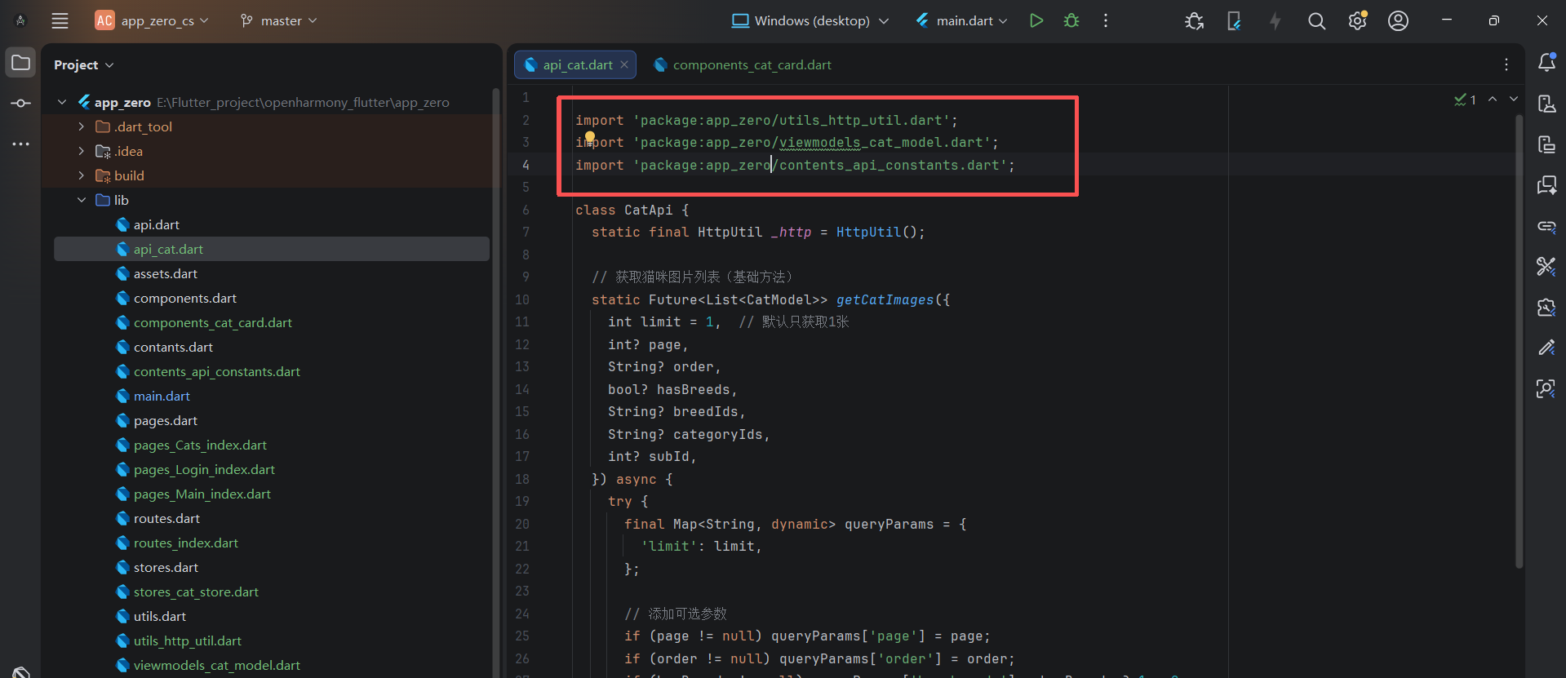The height and width of the screenshot is (678, 1566).
Task: Click the project tree scrollbar
Action: tap(495, 383)
